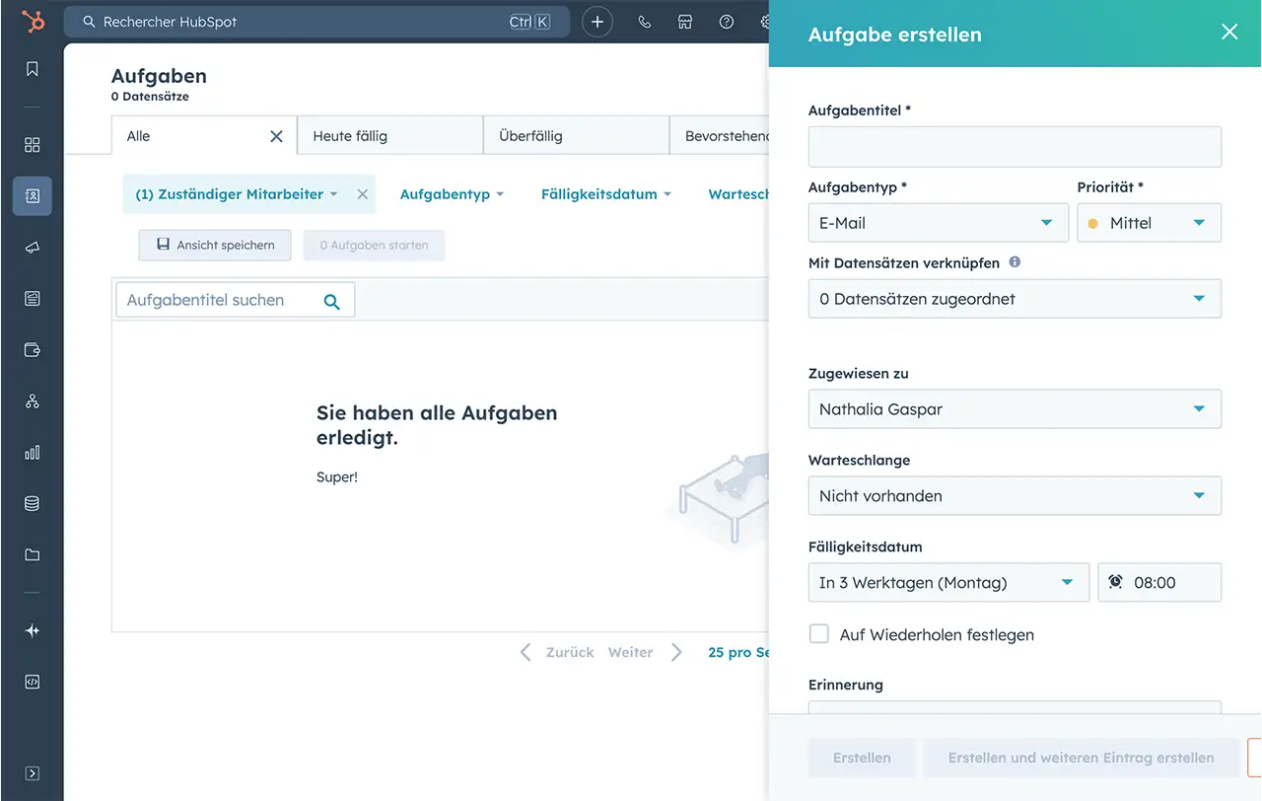Expand the Warteschlange dropdown
Screen dimensions: 1262x801
(1014, 496)
